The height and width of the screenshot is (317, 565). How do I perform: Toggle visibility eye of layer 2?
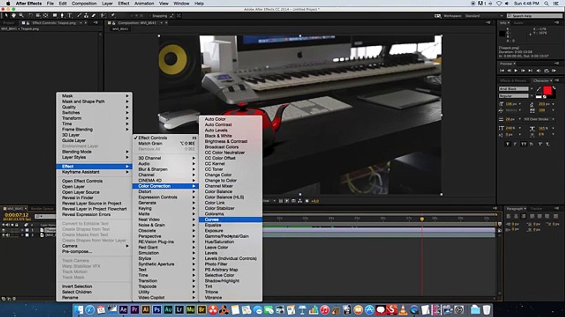coord(4,235)
